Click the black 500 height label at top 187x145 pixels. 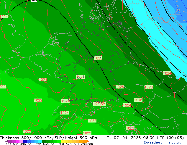(34, 1)
